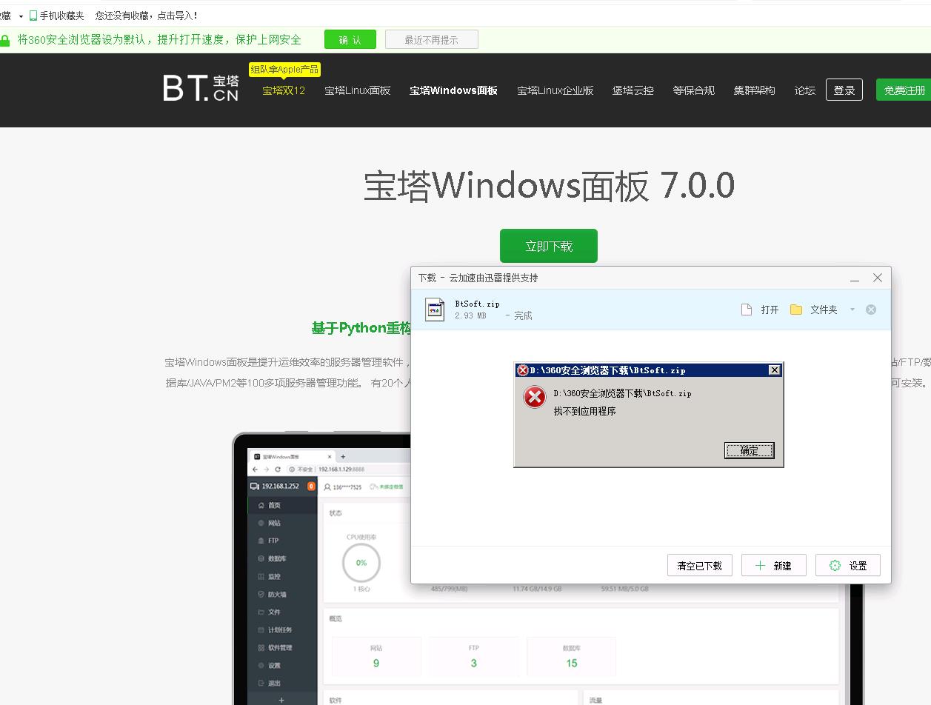The height and width of the screenshot is (705, 931).
Task: Open 集群架构 nav item
Action: click(x=754, y=90)
